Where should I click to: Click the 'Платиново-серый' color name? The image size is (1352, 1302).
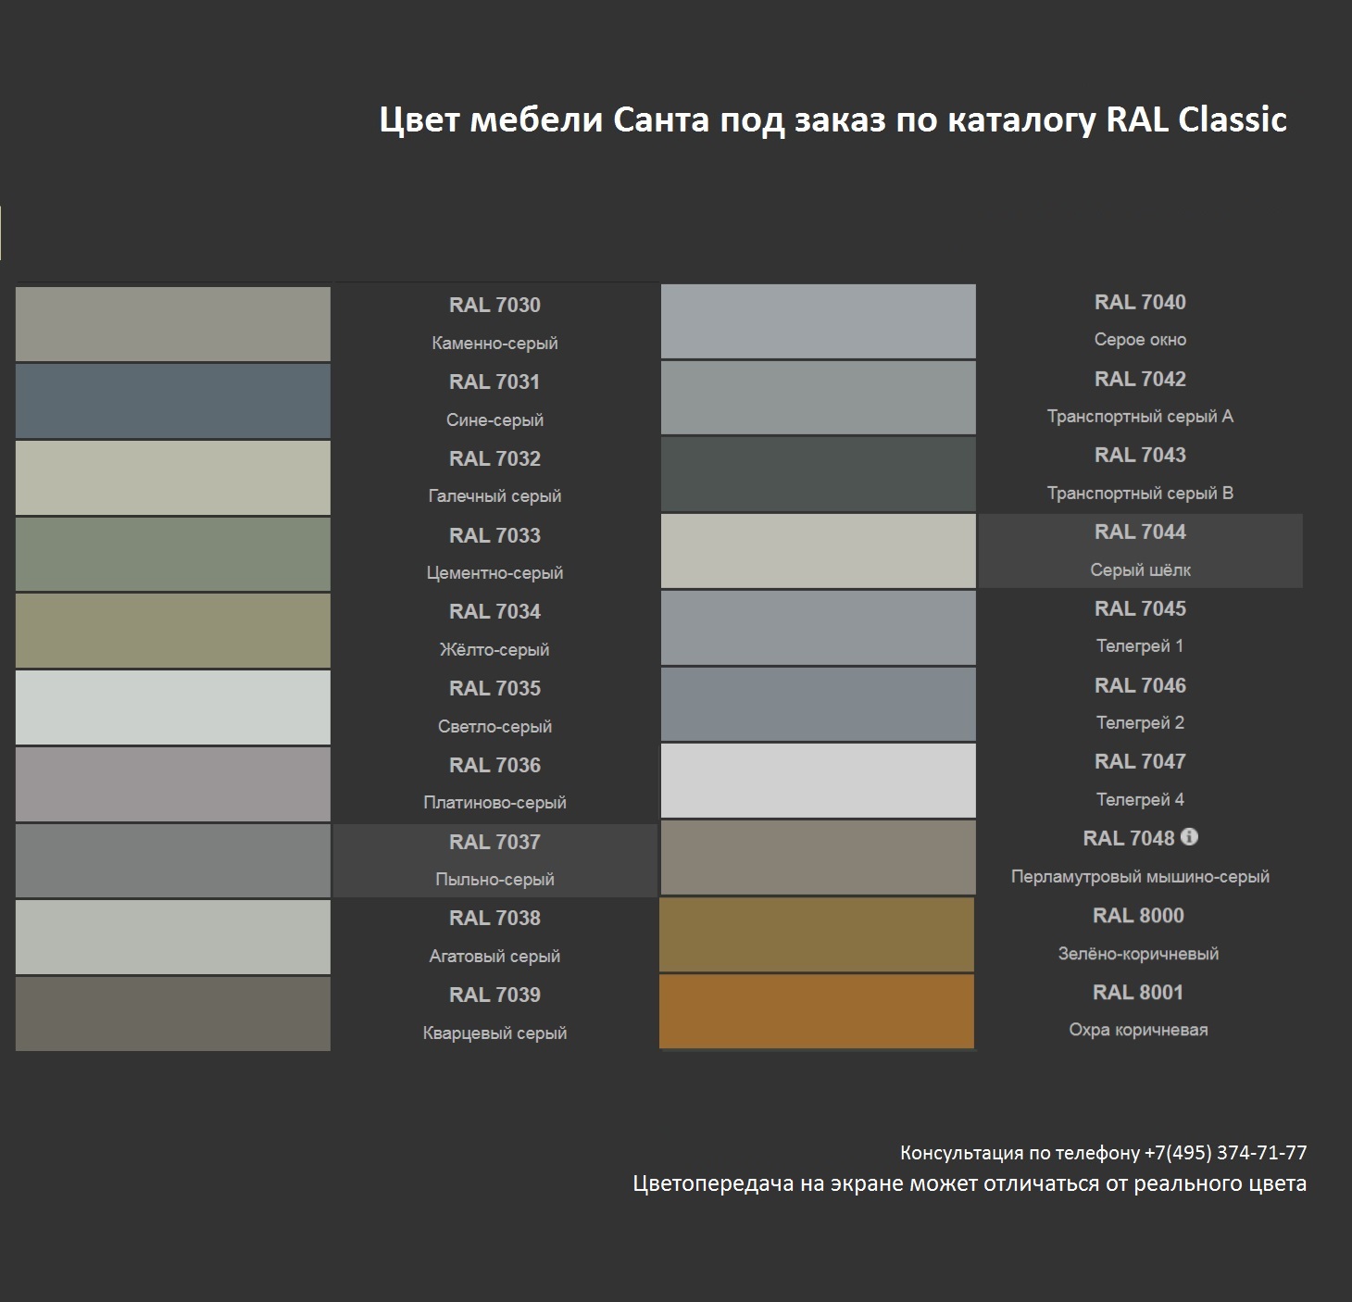click(x=494, y=803)
